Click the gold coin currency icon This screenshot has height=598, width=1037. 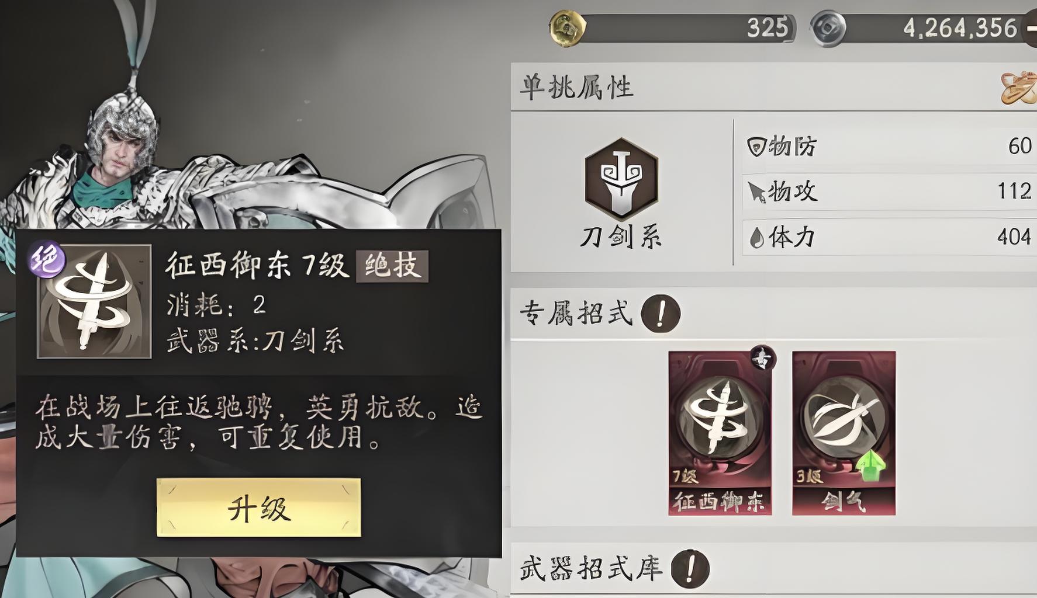point(568,27)
